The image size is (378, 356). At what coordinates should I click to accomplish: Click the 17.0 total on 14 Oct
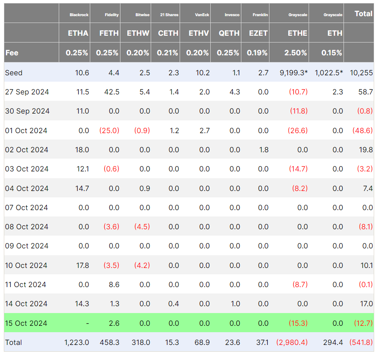tap(367, 304)
